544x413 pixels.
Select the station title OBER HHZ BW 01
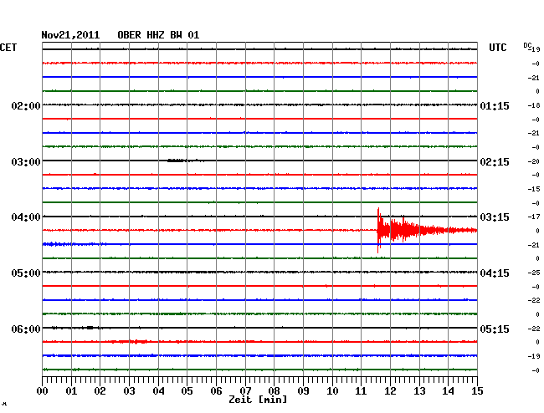(158, 35)
